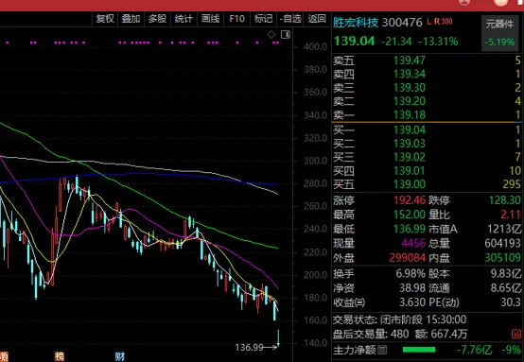The height and width of the screenshot is (362, 524).
Task: Click the 标记 mark button
Action: tap(263, 19)
